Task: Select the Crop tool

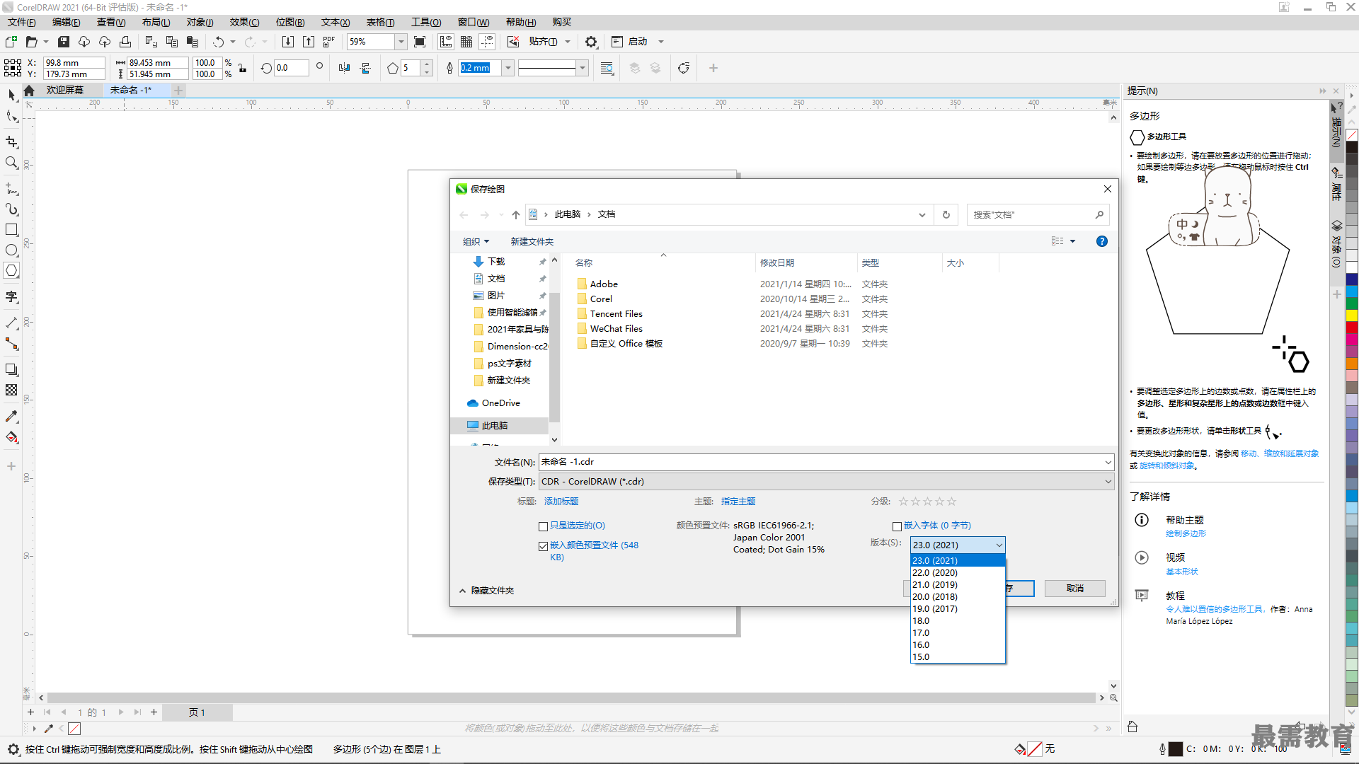Action: point(12,142)
